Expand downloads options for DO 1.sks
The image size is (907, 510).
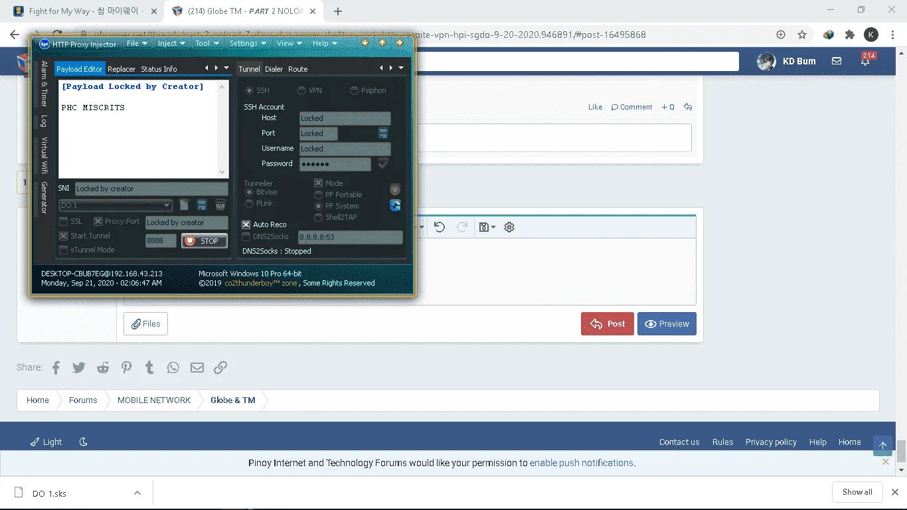tap(137, 493)
